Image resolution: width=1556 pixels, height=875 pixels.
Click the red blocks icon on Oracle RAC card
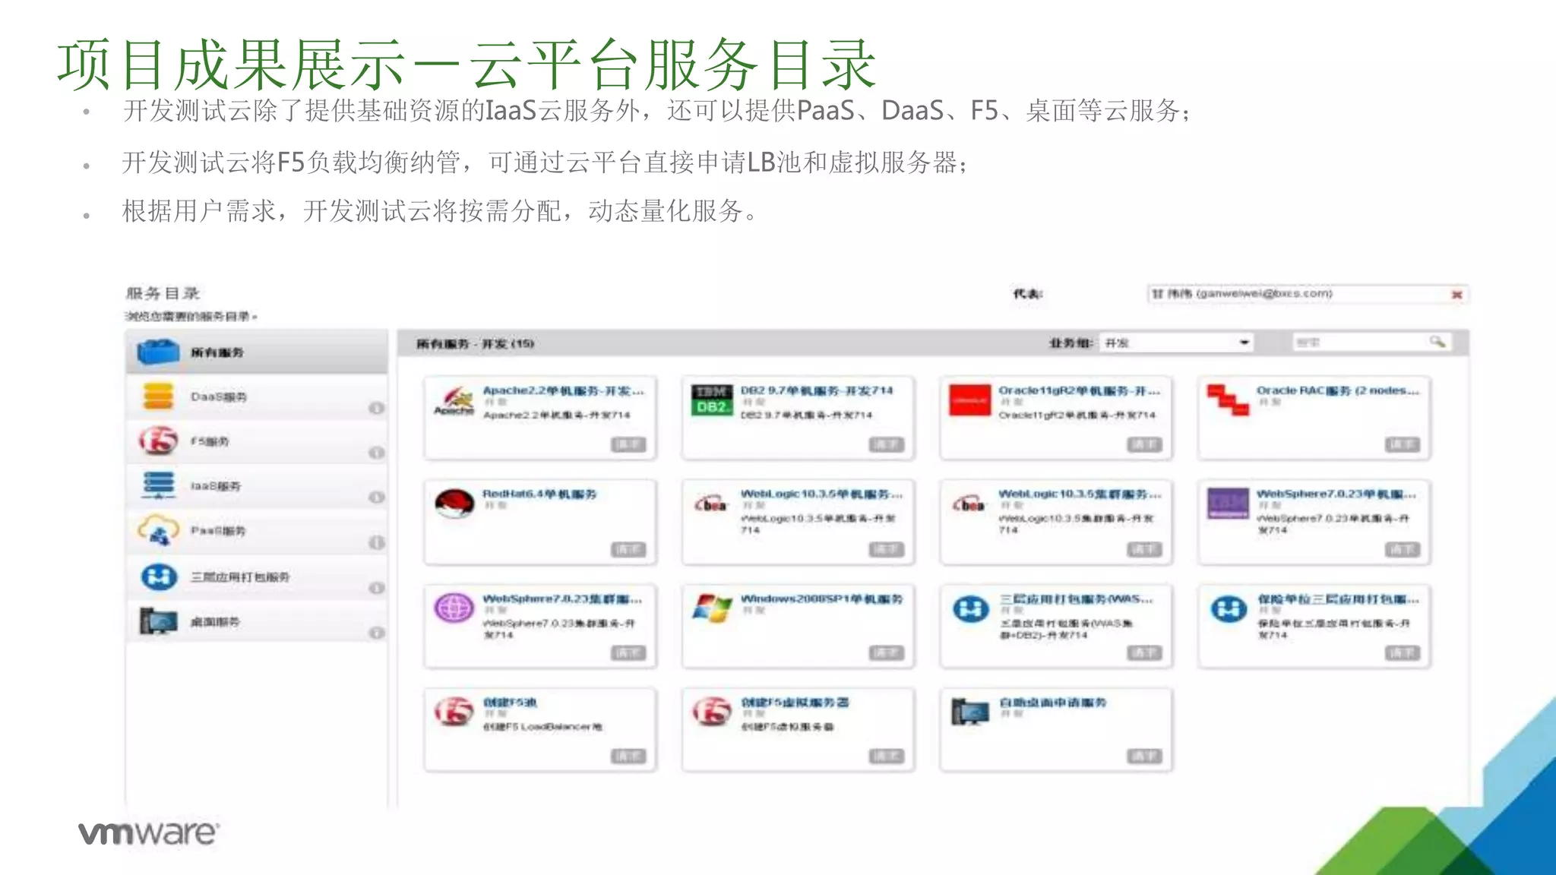(x=1228, y=400)
